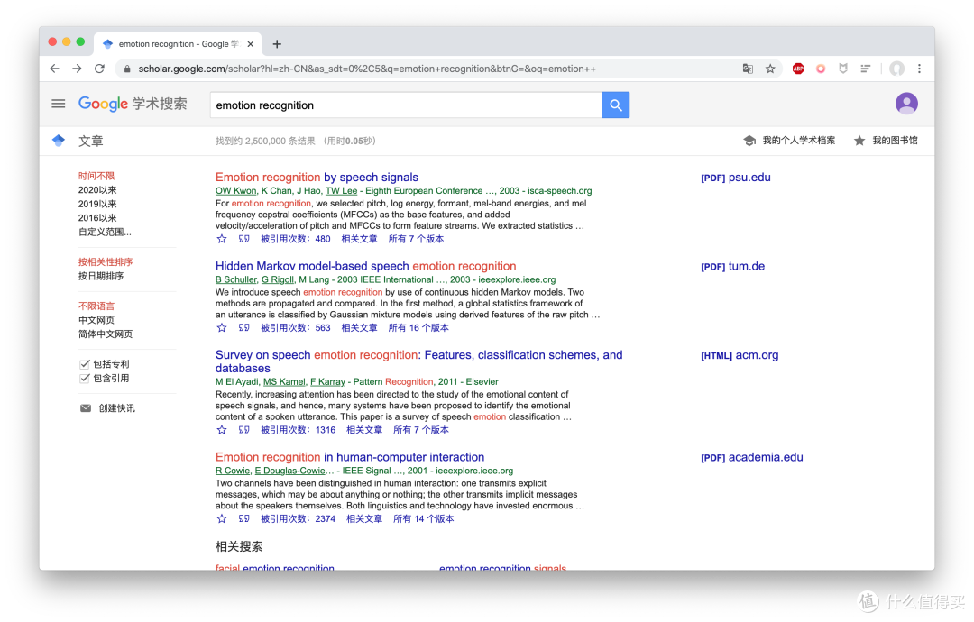Screen dimensions: 974x622
Task: View citations 被引用次数 563
Action: click(296, 328)
